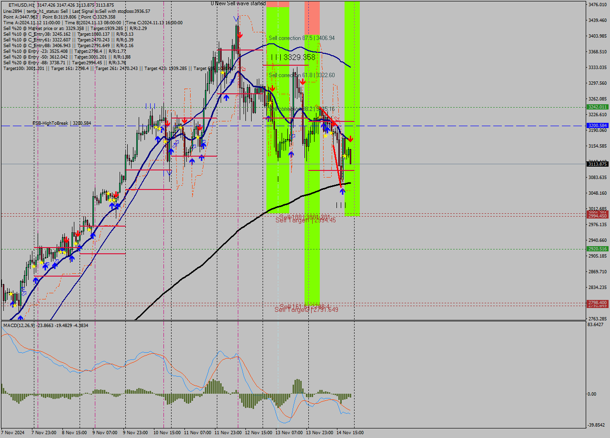
Task: Click the 3439.460 price scale value
Action: (598, 20)
